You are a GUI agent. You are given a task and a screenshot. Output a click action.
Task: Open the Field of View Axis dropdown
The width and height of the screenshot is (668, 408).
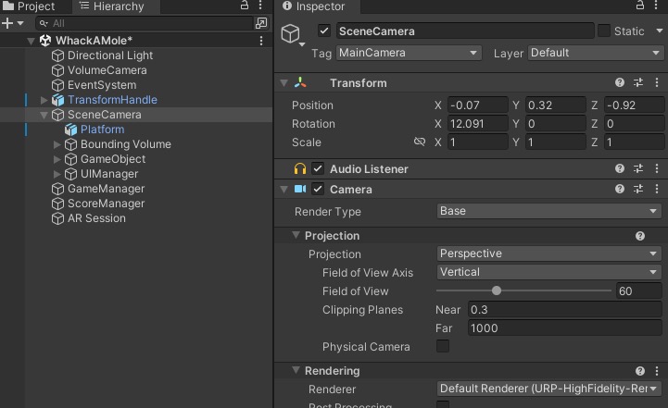[x=548, y=273]
